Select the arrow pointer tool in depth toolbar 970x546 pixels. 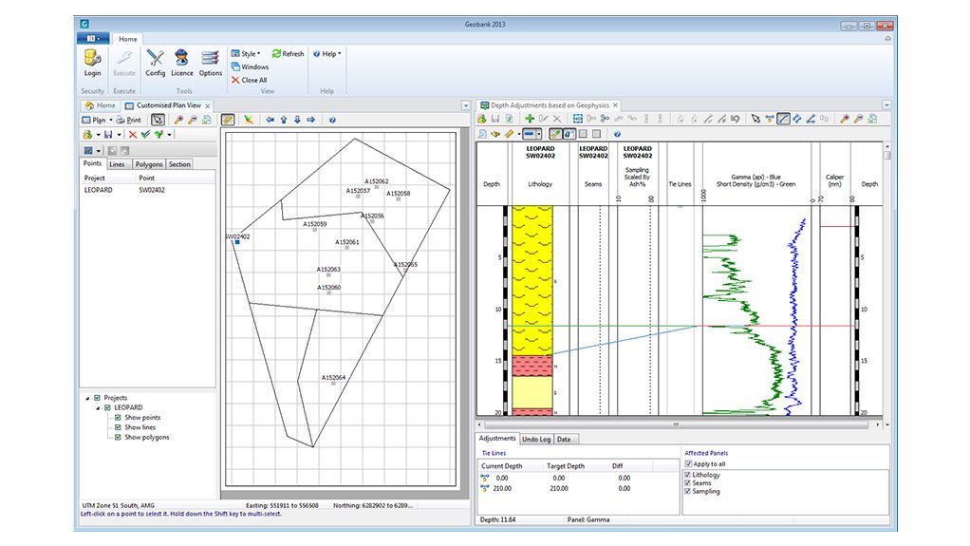755,119
